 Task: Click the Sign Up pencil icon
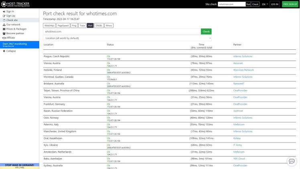pyautogui.click(x=4, y=16)
